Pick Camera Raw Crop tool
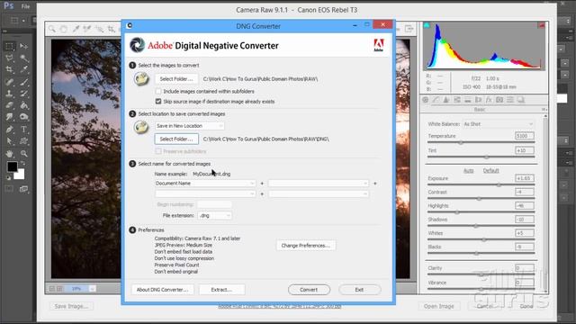 coord(111,29)
